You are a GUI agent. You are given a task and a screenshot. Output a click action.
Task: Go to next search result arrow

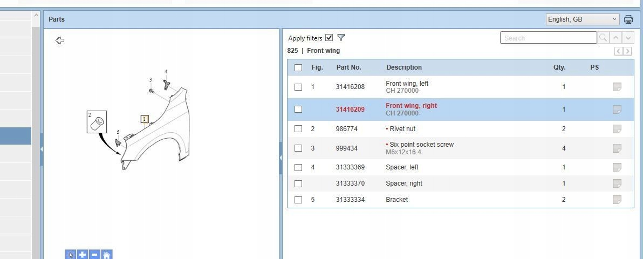628,38
